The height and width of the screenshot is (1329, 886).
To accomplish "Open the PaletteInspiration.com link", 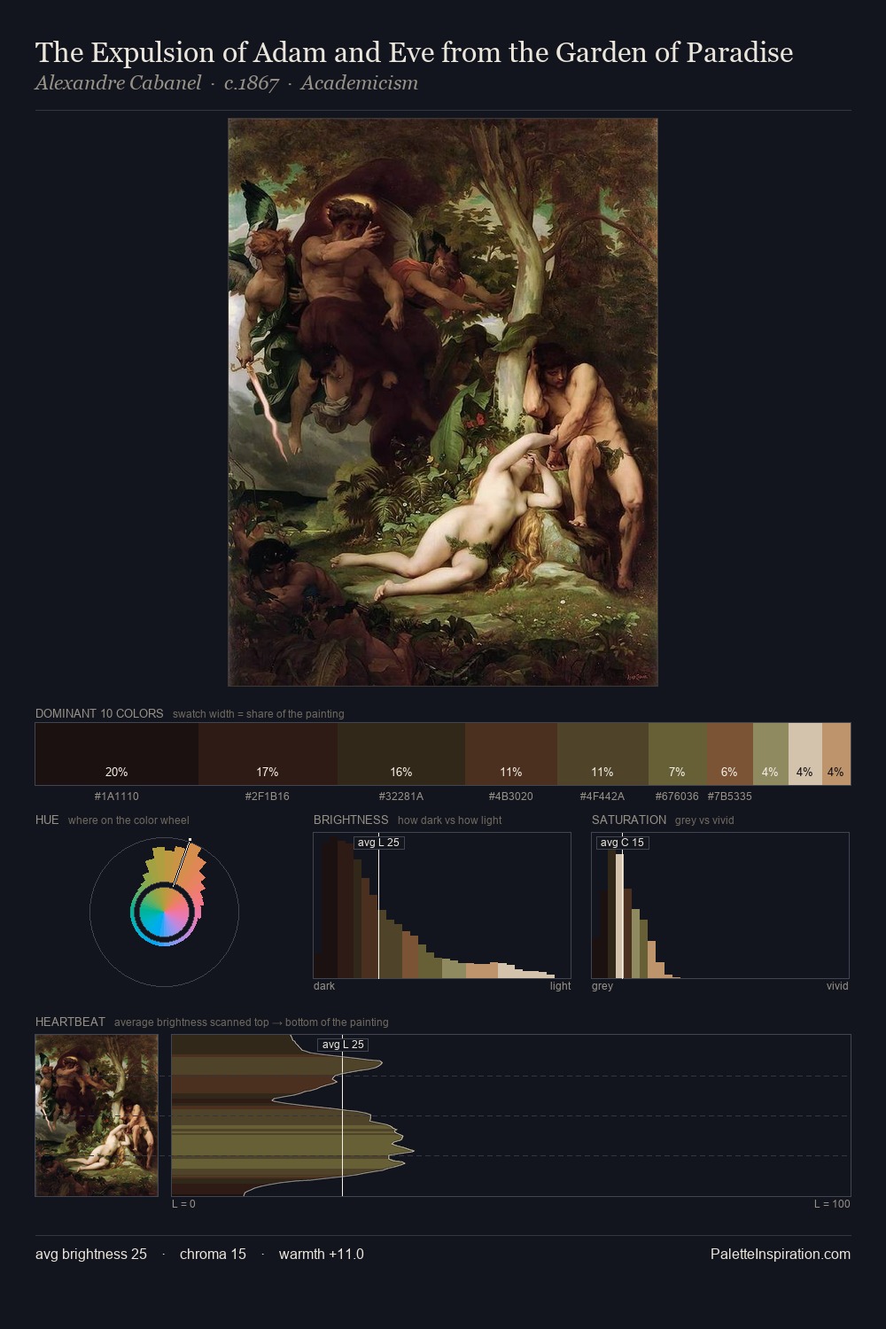I will click(x=781, y=1255).
